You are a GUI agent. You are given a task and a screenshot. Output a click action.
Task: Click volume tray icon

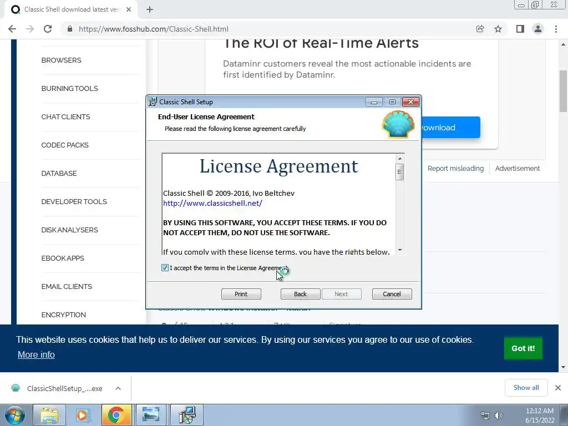499,415
